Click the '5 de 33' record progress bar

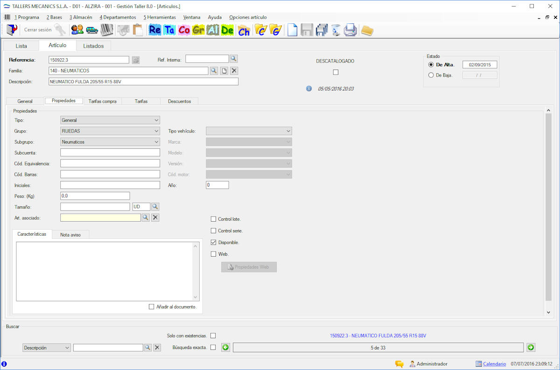pyautogui.click(x=378, y=348)
